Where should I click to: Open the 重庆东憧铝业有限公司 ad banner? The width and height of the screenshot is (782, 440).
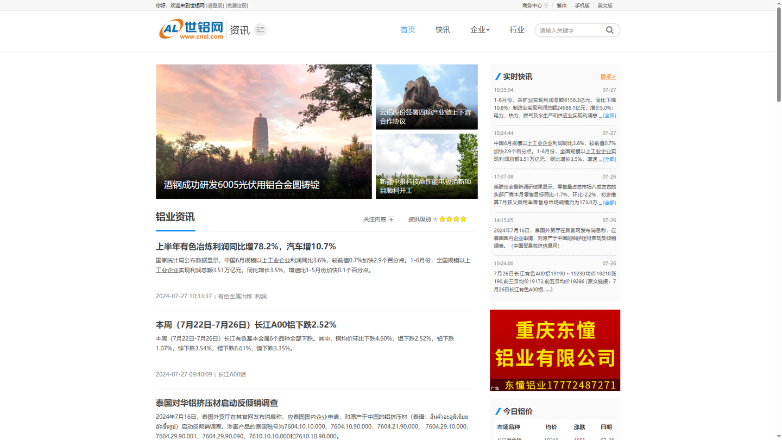[x=555, y=350]
